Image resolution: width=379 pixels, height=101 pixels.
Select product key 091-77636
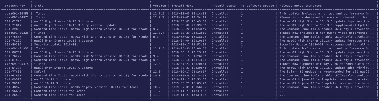pos(13,72)
